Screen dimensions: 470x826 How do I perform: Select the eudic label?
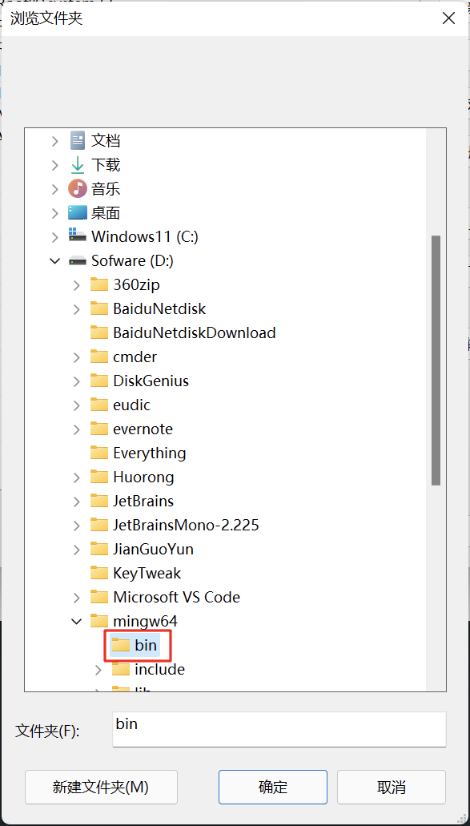pyautogui.click(x=131, y=405)
